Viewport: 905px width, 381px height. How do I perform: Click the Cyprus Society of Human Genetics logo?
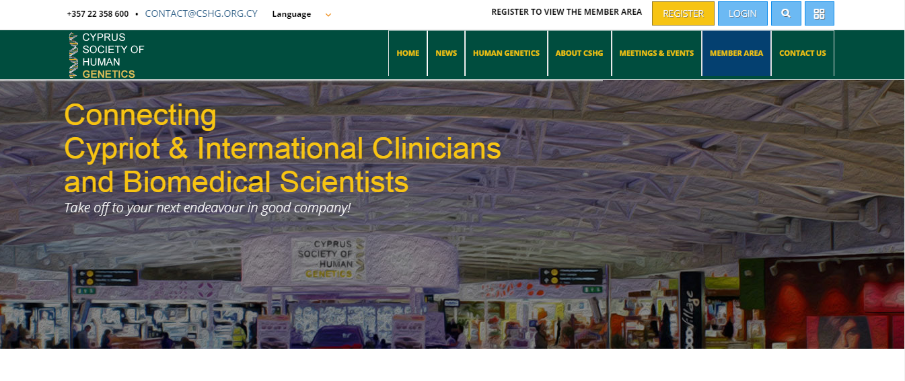tap(106, 55)
